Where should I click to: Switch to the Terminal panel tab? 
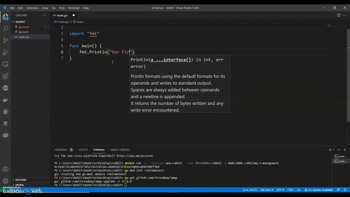[99, 149]
